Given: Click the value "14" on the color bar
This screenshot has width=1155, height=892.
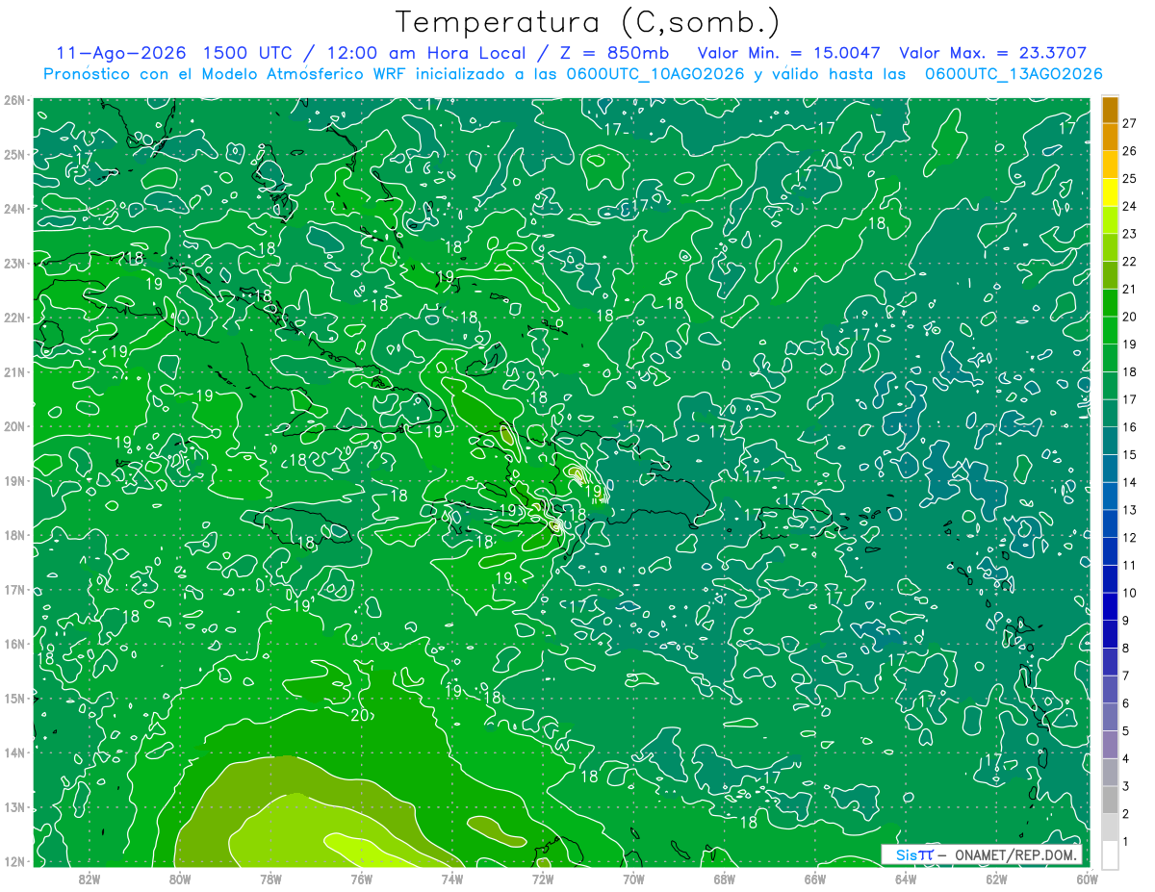Looking at the screenshot, I should pyautogui.click(x=1130, y=482).
